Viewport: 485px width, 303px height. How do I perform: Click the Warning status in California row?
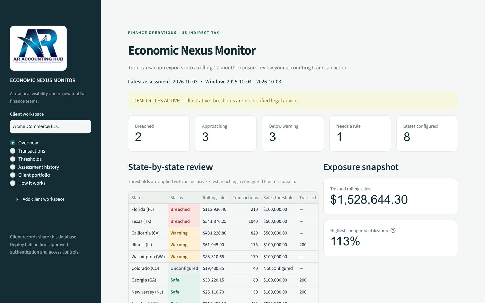pos(184,233)
